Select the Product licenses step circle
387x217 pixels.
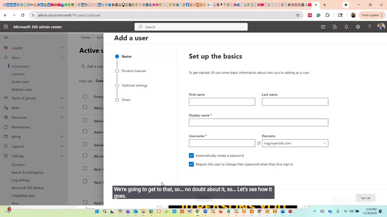(117, 71)
